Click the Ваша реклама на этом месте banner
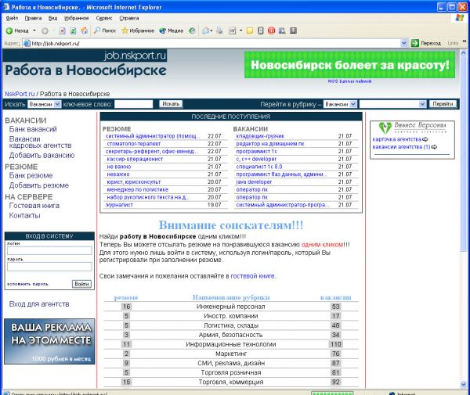470x395 pixels. 49,342
